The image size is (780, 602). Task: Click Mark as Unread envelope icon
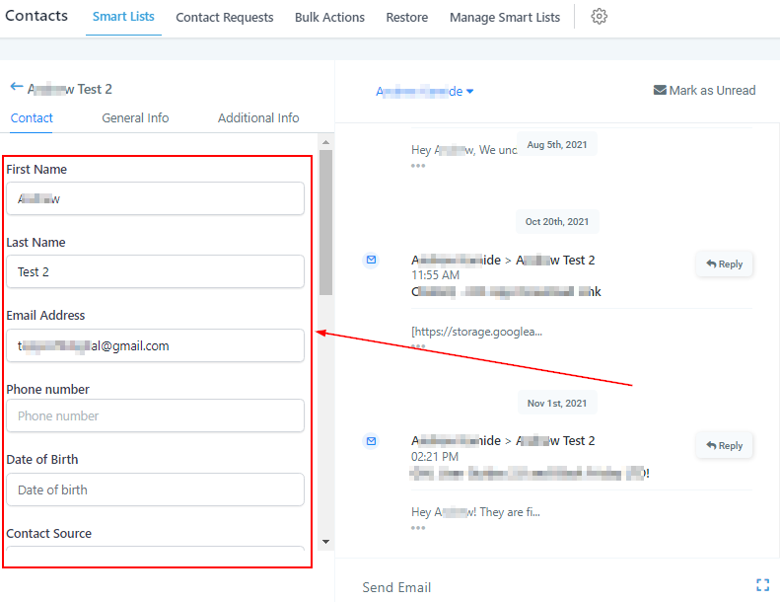tap(660, 91)
